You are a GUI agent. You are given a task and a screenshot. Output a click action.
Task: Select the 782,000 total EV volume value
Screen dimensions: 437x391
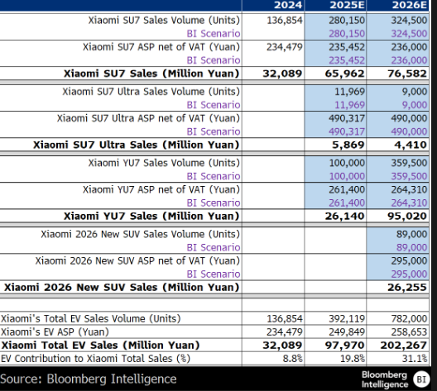point(409,318)
